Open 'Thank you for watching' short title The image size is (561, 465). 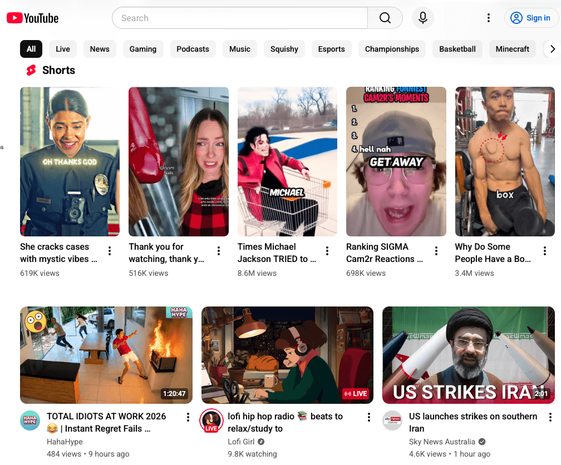pos(167,253)
